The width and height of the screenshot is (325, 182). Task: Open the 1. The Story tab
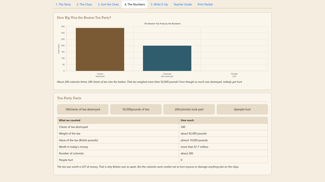click(x=63, y=4)
